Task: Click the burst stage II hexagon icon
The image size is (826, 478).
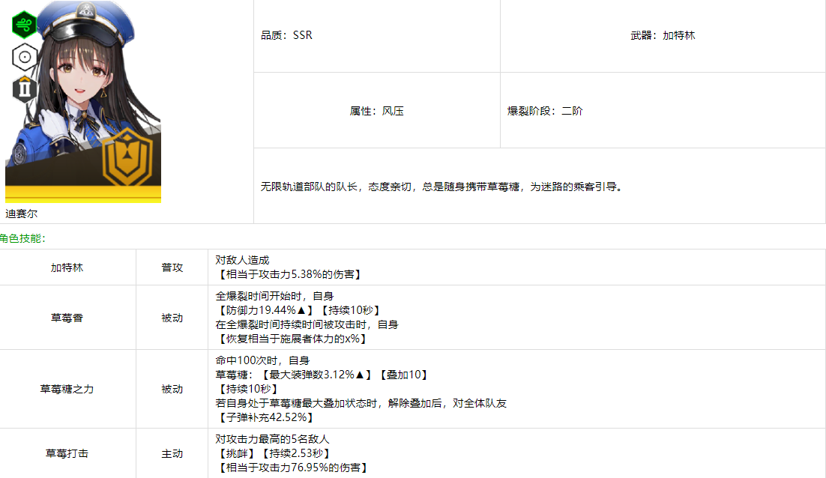Action: pyautogui.click(x=24, y=89)
